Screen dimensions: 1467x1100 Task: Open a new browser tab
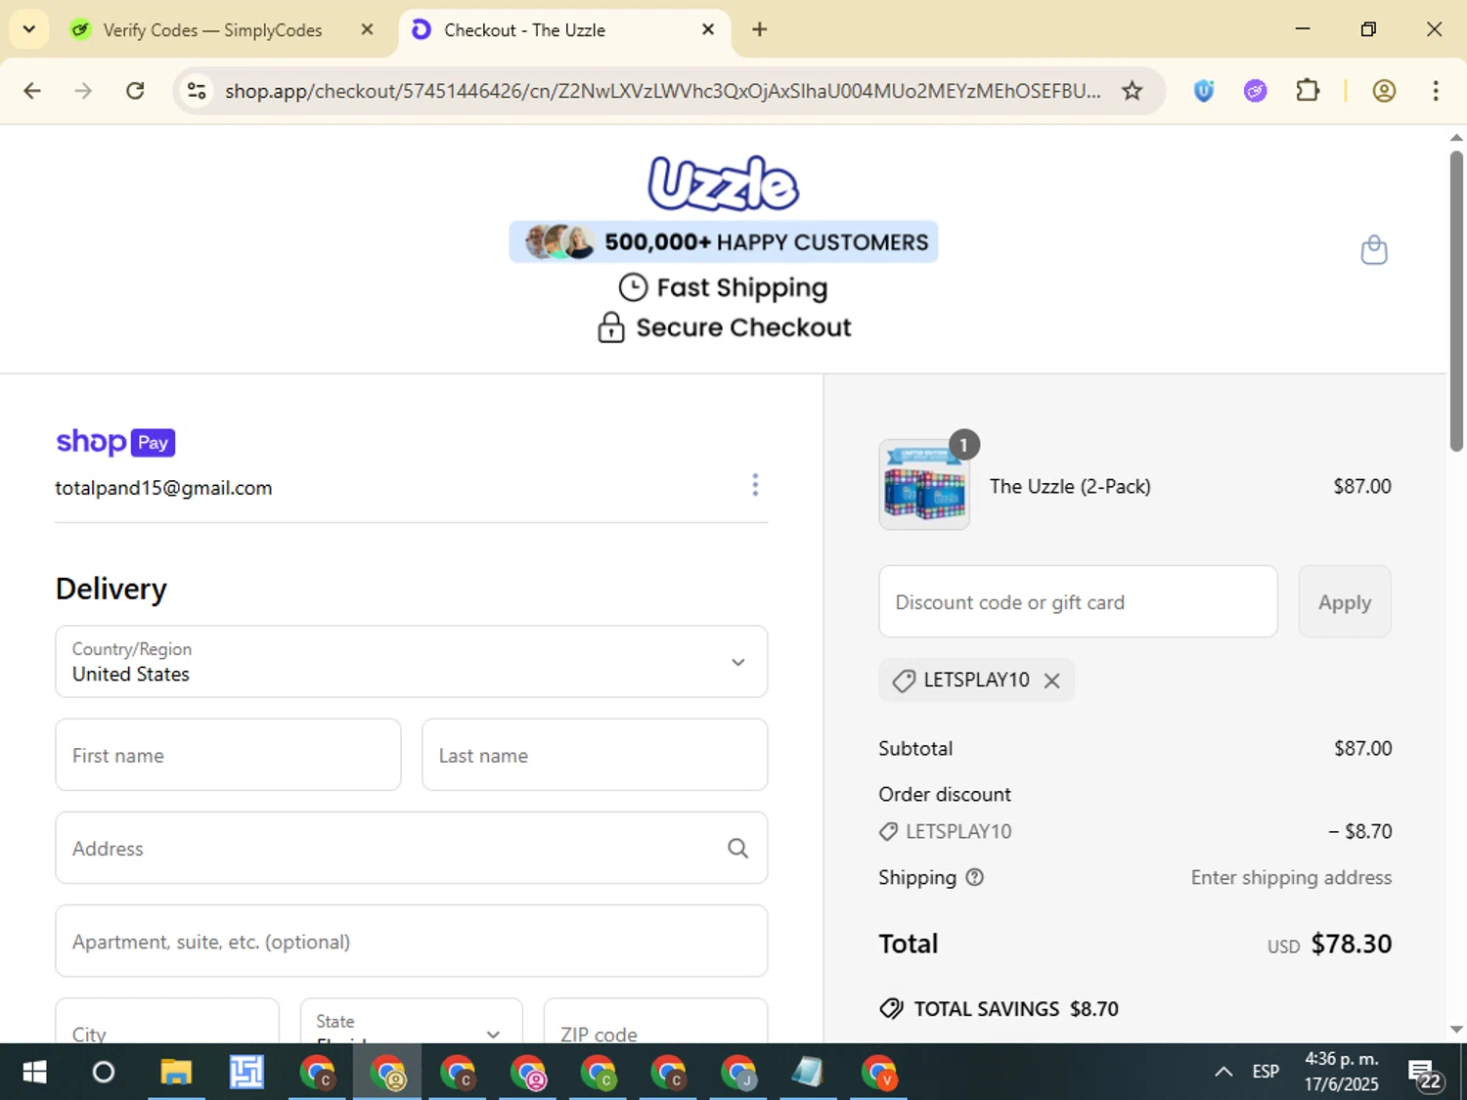(x=759, y=29)
